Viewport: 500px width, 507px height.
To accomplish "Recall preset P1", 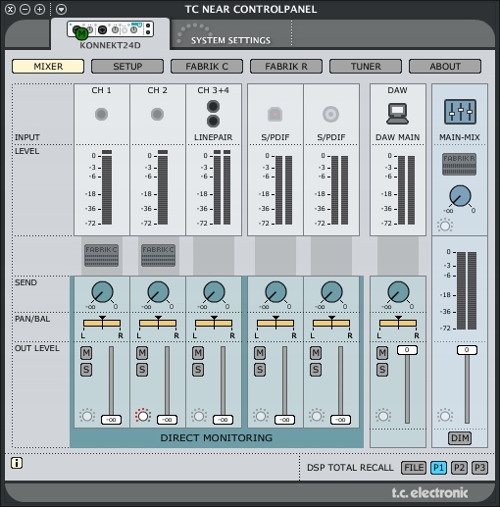I will 438,468.
